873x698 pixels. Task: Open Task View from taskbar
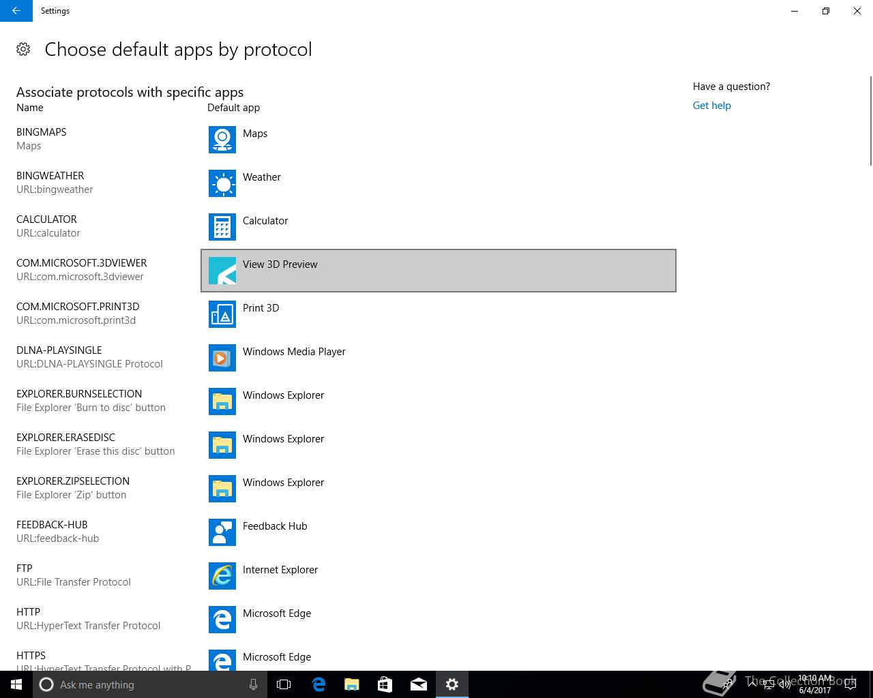[284, 684]
